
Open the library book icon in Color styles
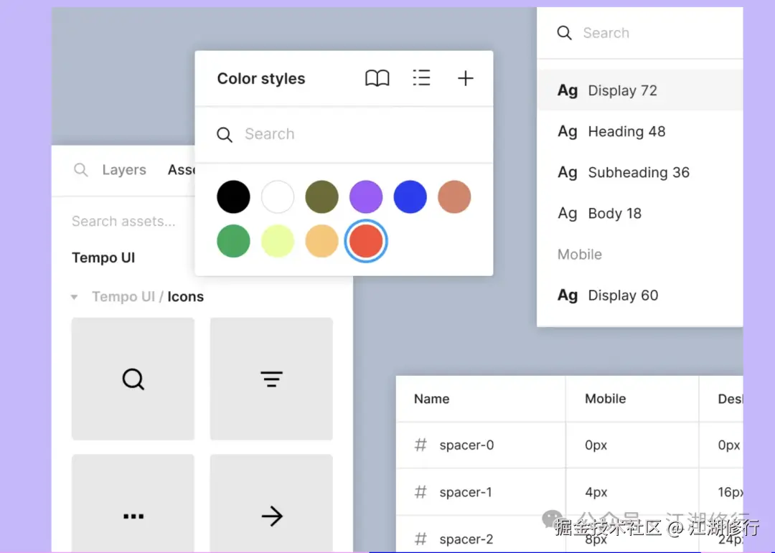tap(377, 78)
